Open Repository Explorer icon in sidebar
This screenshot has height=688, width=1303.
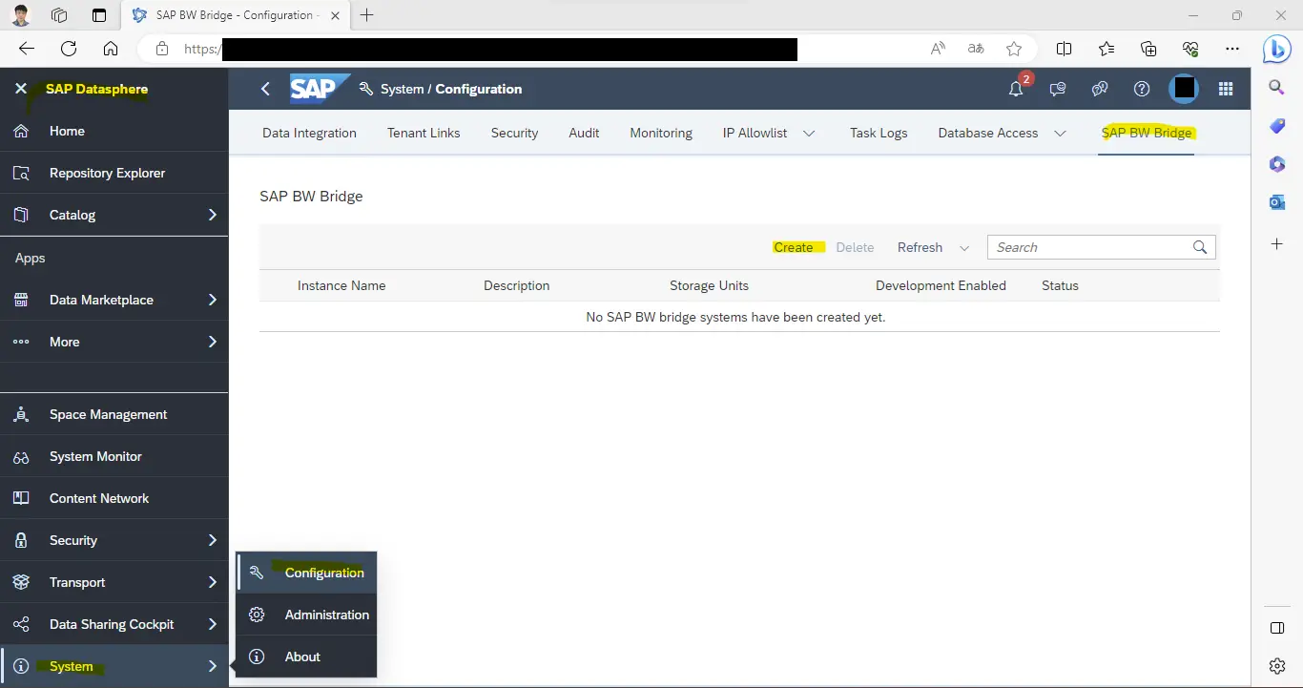(21, 173)
